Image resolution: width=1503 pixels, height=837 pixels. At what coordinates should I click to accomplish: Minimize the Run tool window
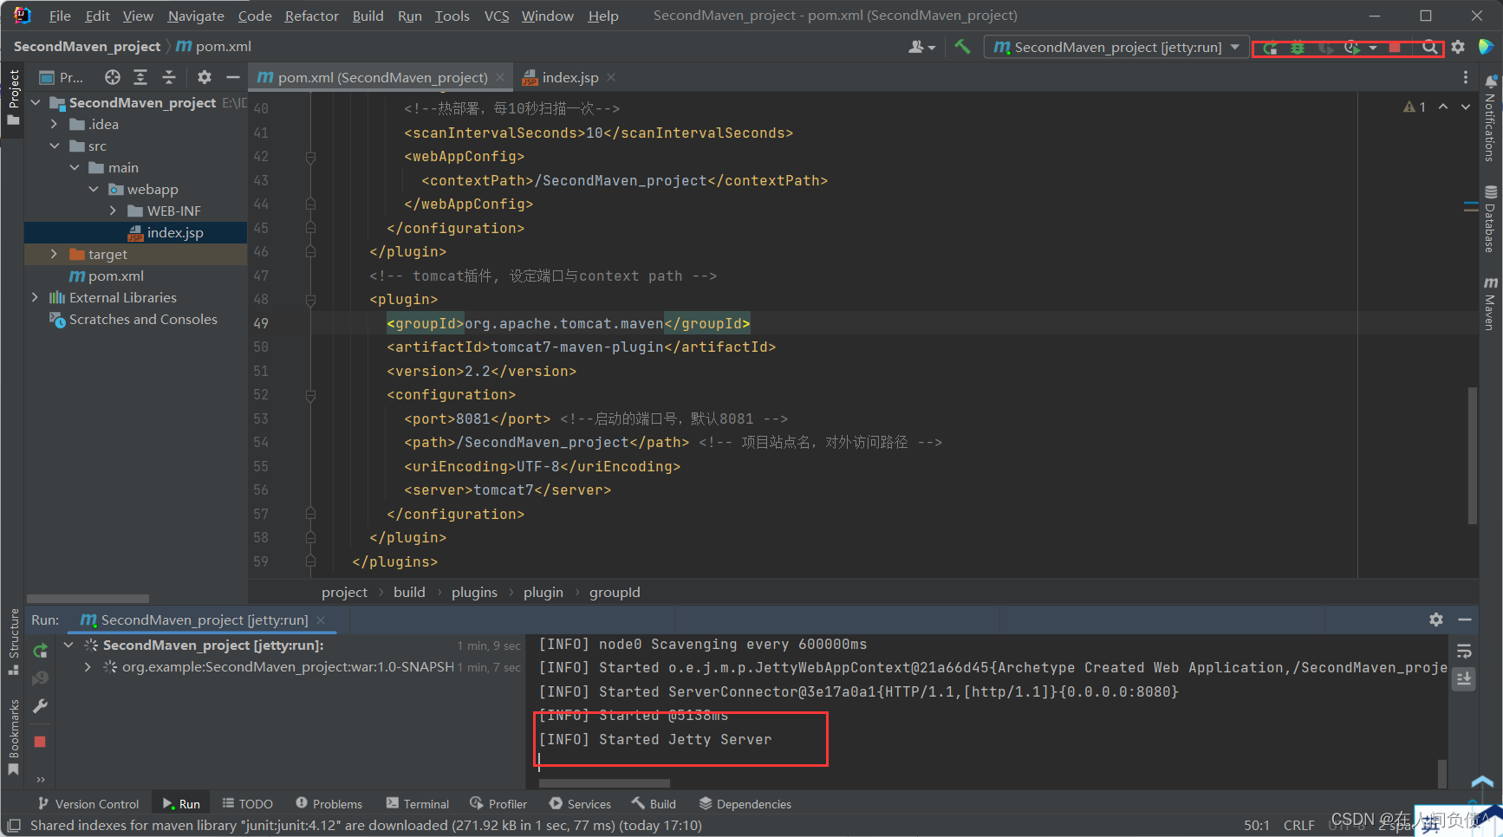[1465, 620]
